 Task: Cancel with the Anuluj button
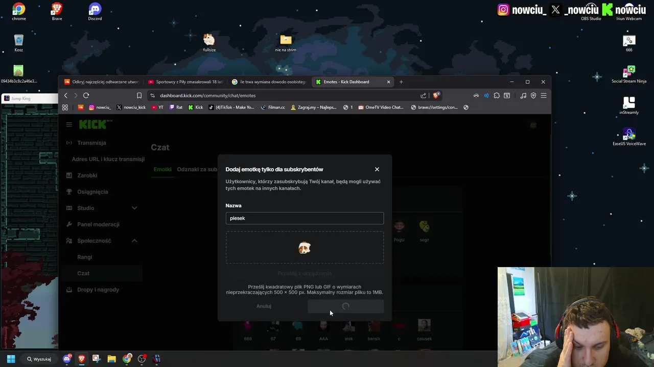pos(264,306)
